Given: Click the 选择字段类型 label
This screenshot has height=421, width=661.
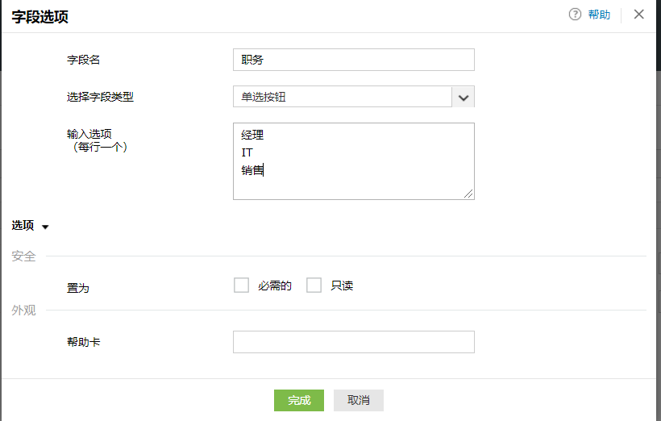Looking at the screenshot, I should click(100, 97).
